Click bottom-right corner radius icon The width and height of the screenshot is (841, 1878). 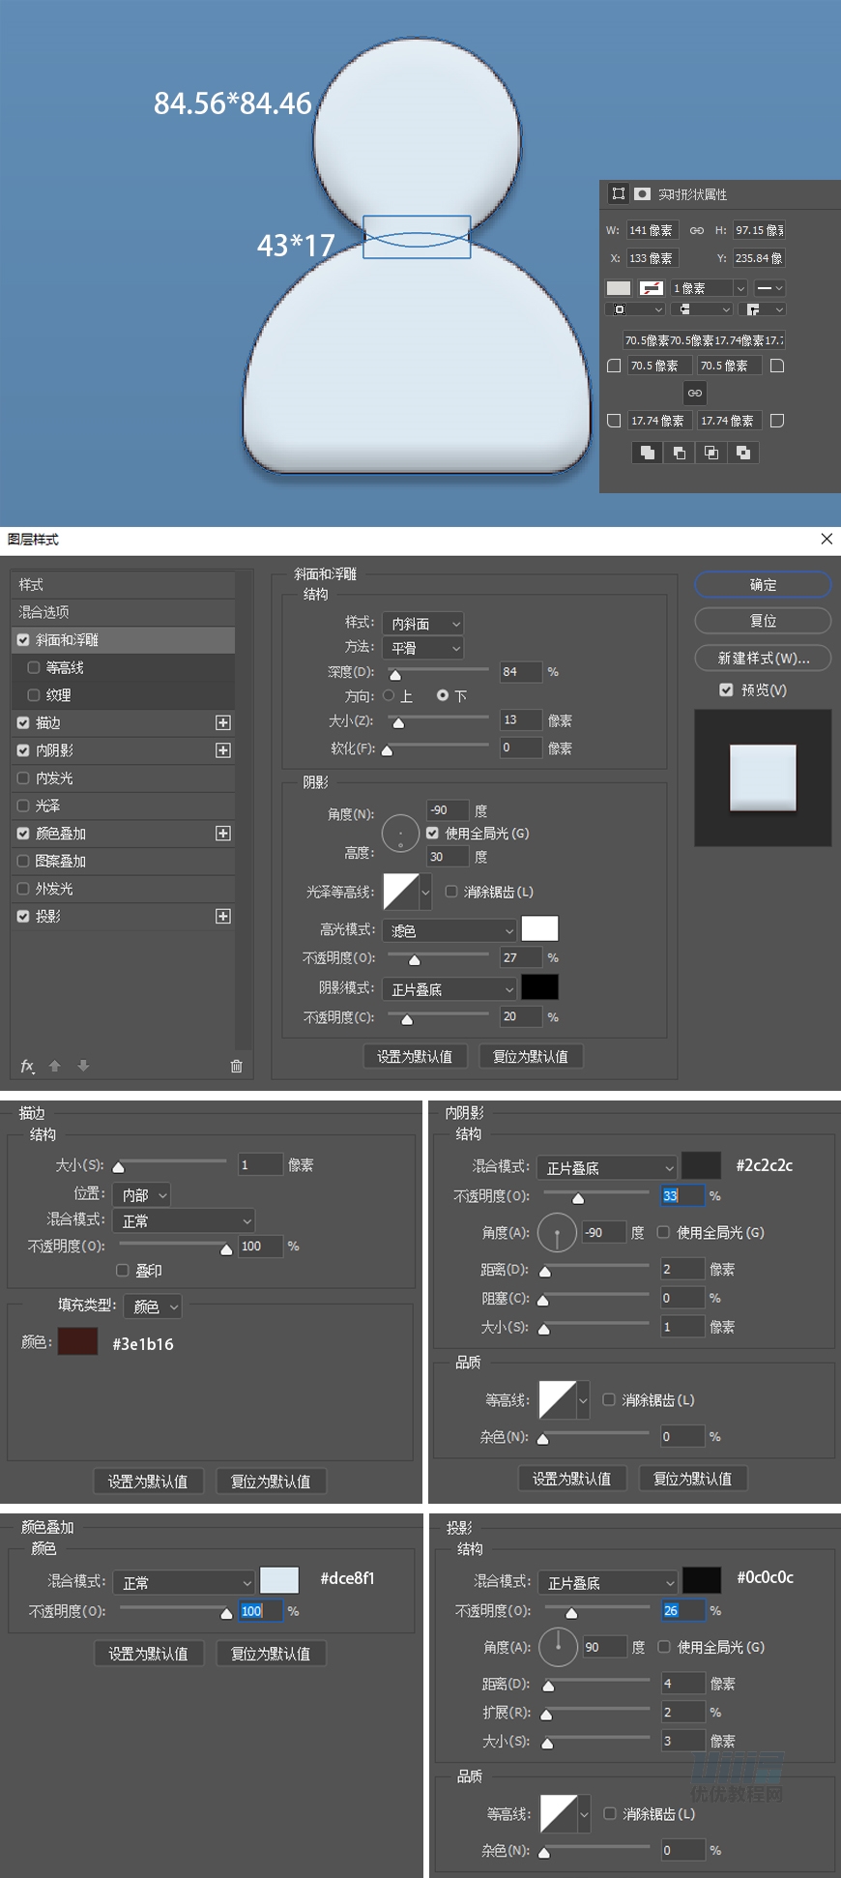777,421
